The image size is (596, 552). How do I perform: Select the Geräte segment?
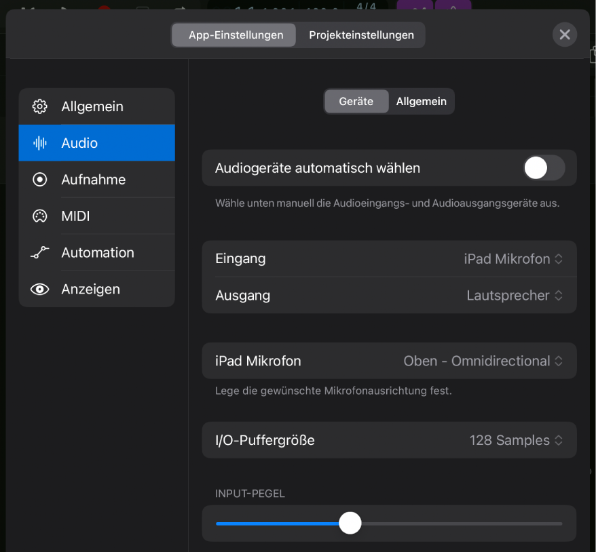coord(356,101)
